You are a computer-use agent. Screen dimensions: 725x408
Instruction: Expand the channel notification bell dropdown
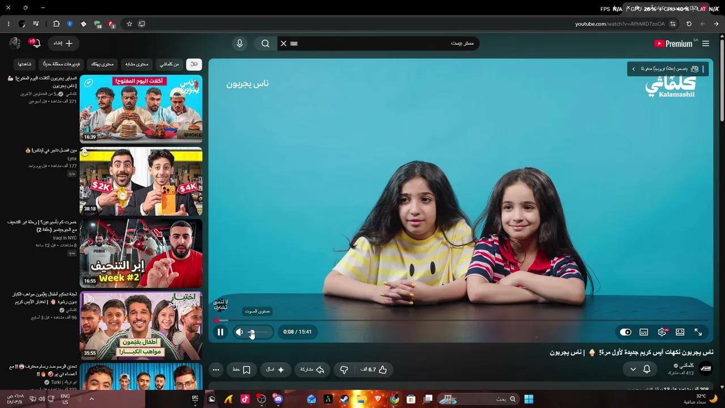click(640, 369)
